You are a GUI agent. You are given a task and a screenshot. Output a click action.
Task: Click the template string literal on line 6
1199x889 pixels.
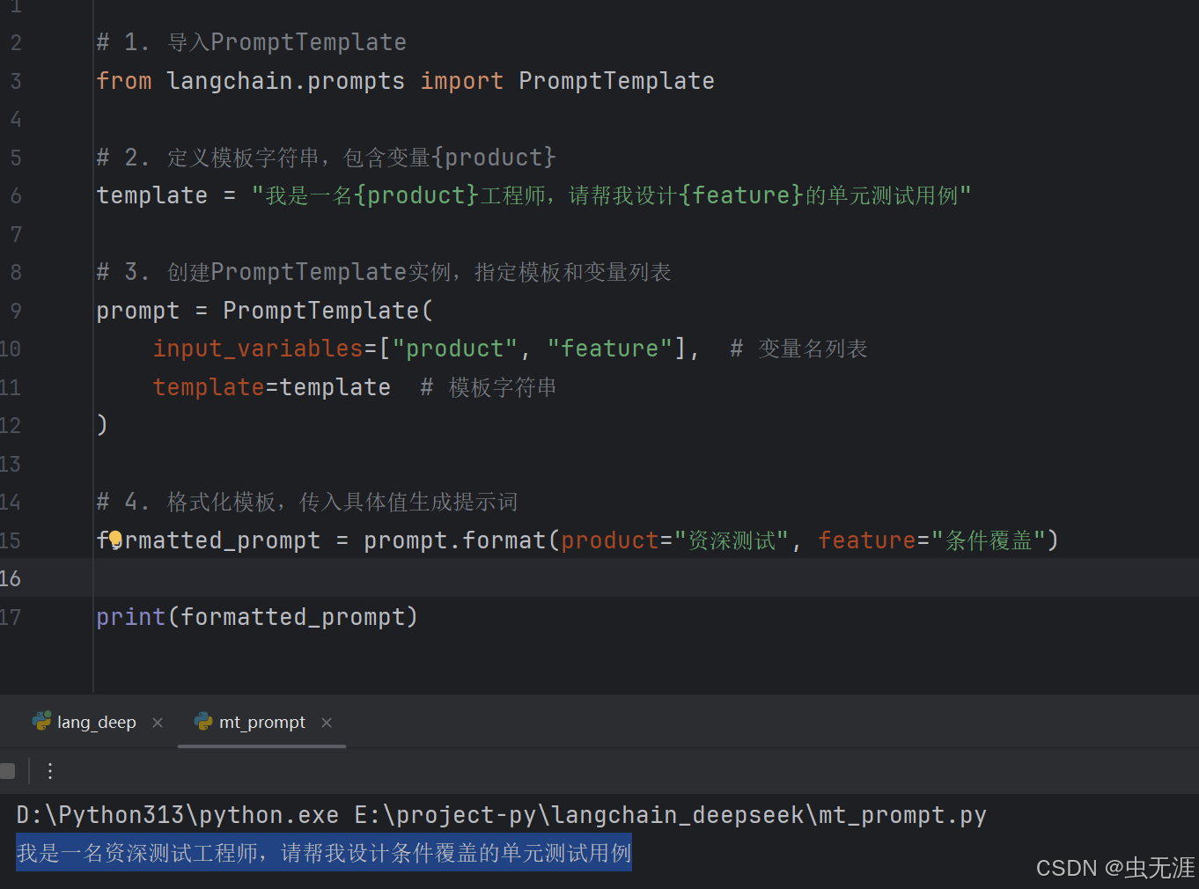(x=611, y=195)
